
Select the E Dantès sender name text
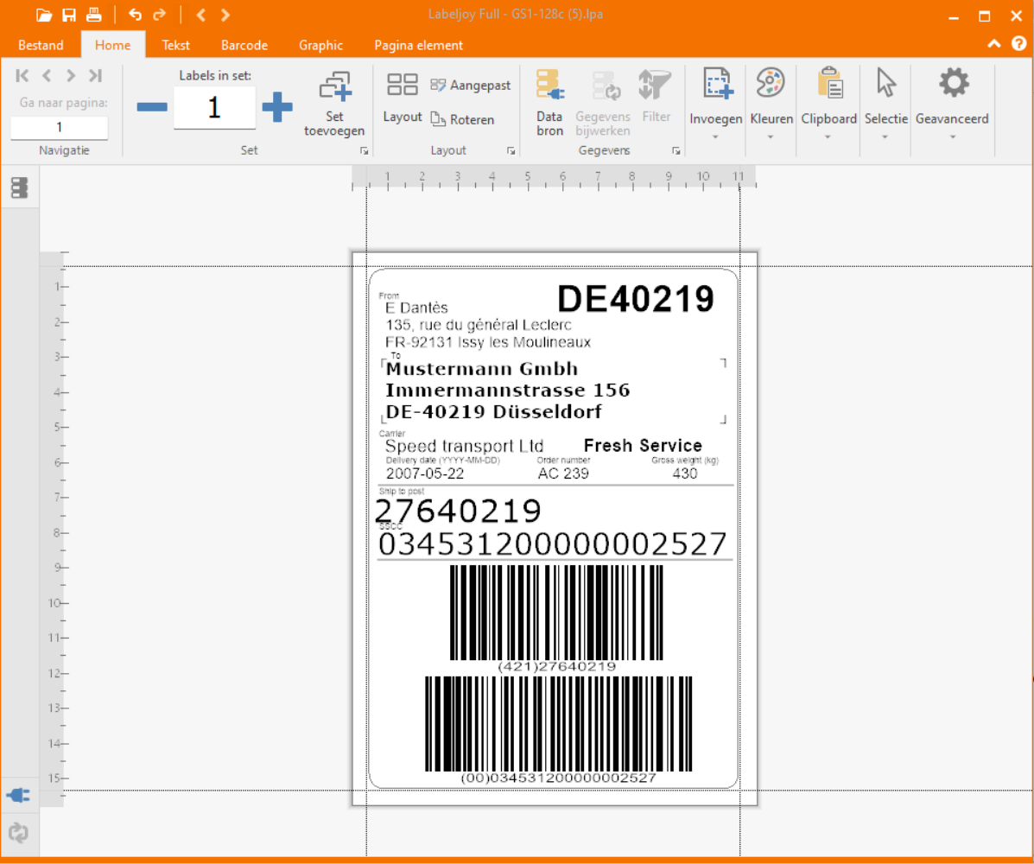(416, 308)
